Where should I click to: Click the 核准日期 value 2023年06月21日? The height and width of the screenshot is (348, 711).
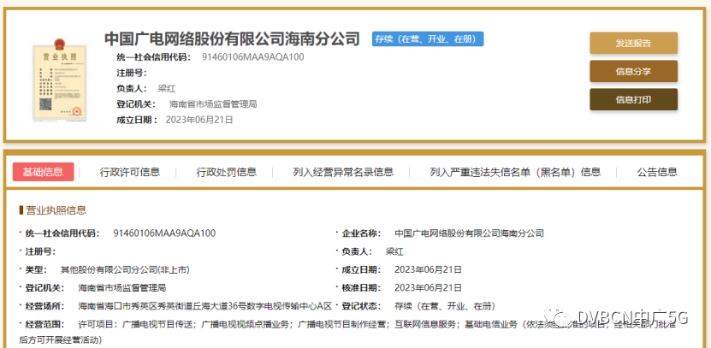(428, 288)
